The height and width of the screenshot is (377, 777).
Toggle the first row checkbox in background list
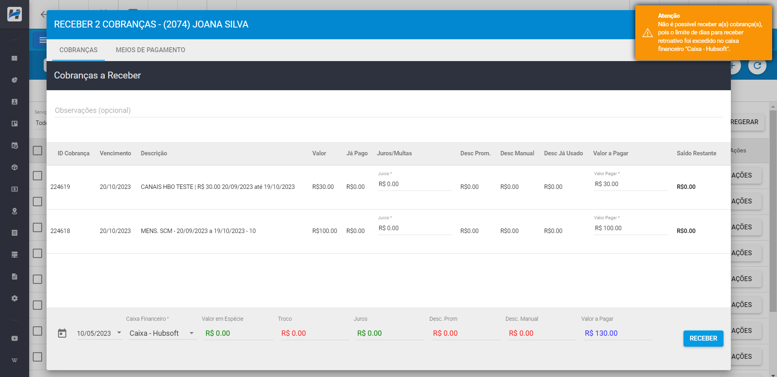click(38, 176)
